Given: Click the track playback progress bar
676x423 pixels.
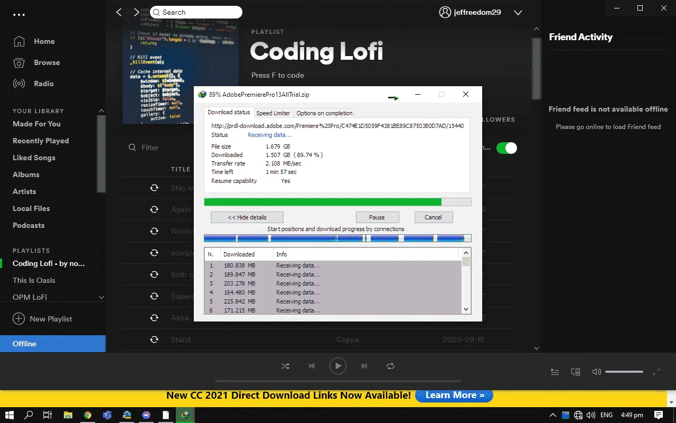Looking at the screenshot, I should pyautogui.click(x=338, y=381).
